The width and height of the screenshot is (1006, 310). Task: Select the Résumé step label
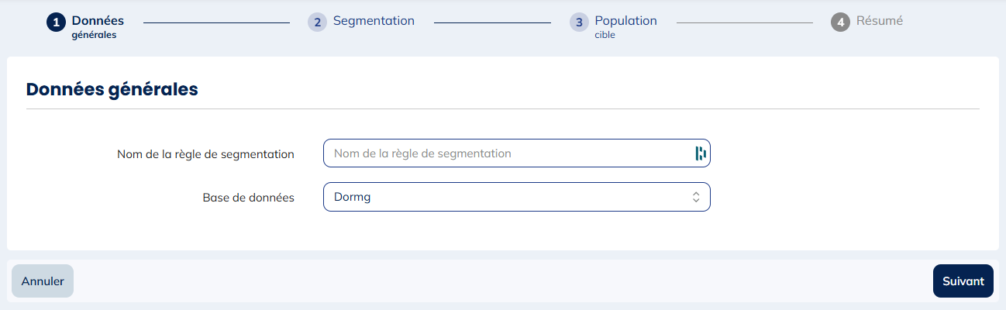[x=880, y=21]
